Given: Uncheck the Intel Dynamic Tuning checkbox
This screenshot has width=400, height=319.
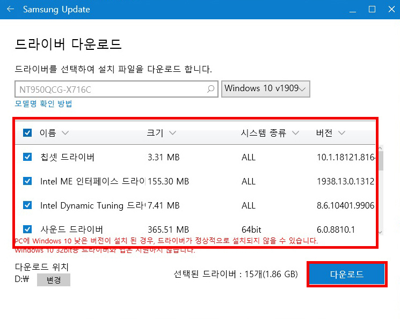Looking at the screenshot, I should pos(27,205).
